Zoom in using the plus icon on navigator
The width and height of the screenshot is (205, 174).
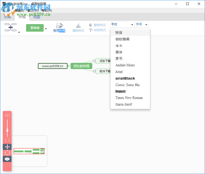coord(7,115)
